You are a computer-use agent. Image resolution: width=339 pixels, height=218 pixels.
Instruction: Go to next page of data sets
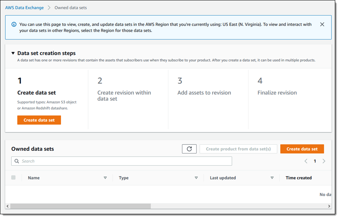324,161
